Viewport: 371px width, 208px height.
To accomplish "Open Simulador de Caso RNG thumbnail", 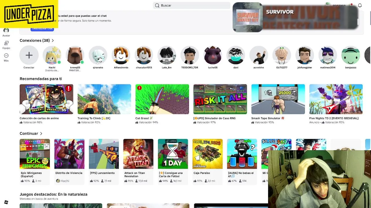I will 220,99.
